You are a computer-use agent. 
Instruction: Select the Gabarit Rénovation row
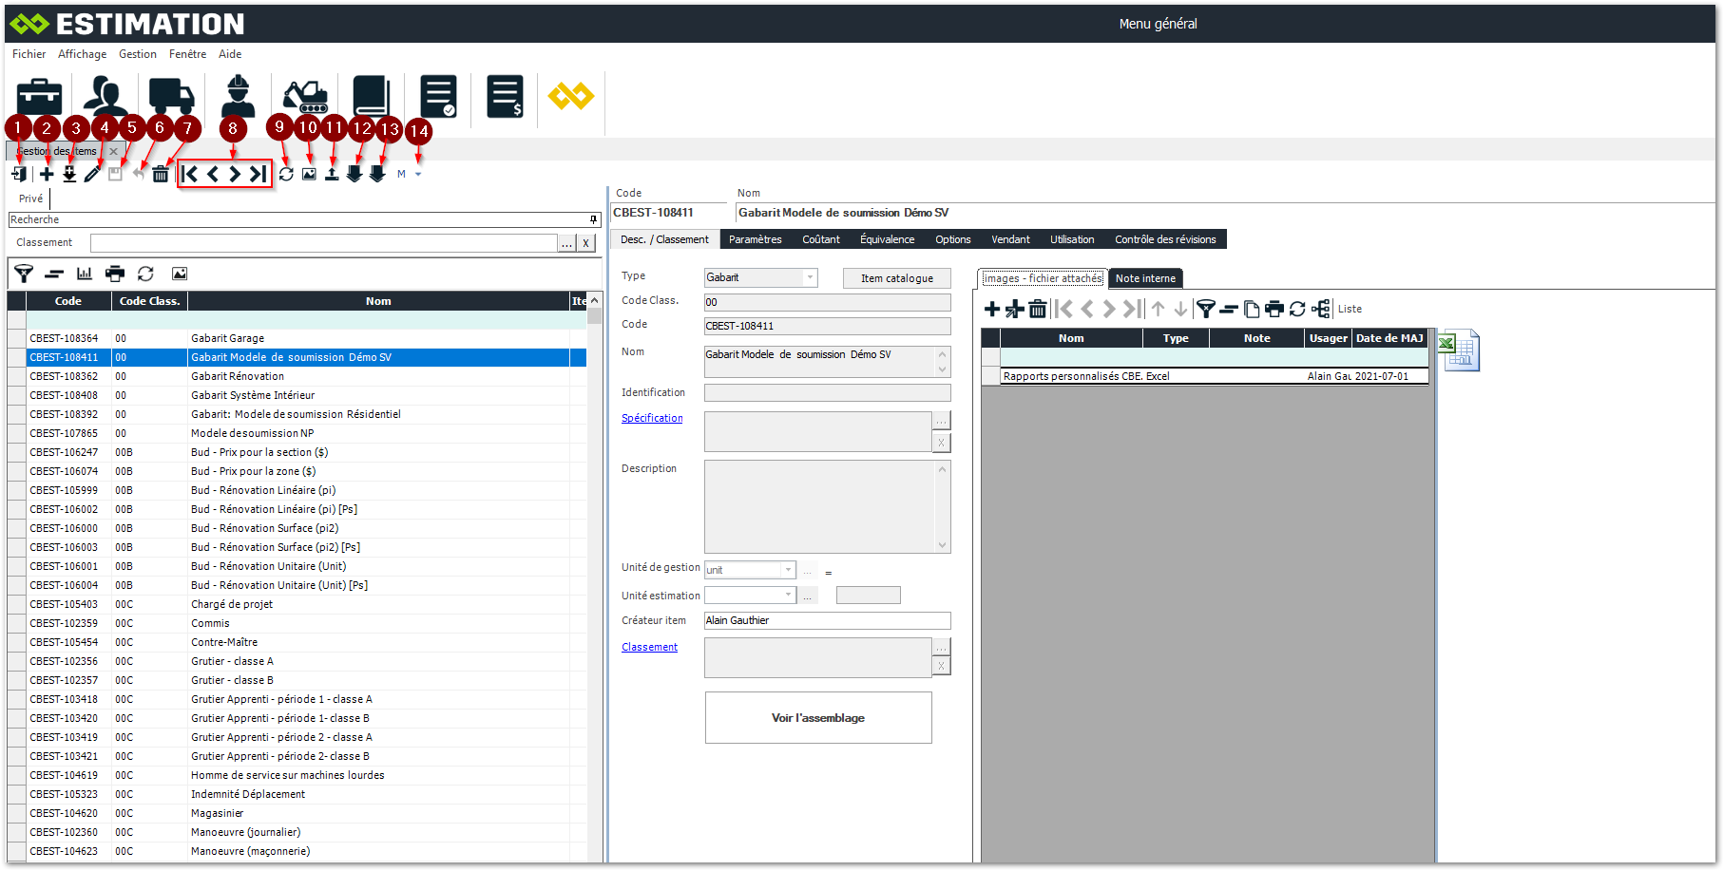pos(238,376)
